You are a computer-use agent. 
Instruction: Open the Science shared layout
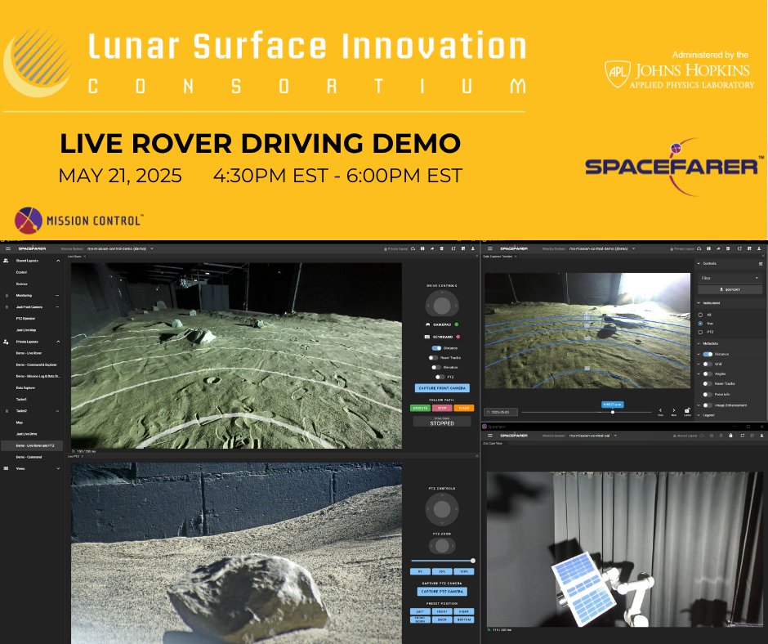pyautogui.click(x=21, y=284)
